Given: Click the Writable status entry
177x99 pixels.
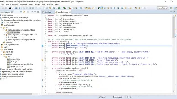Looking at the screenshot, I should click(x=102, y=97).
